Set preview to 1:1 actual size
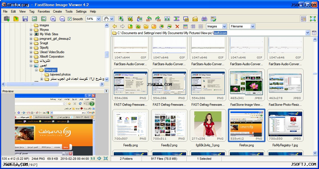 coord(93,158)
